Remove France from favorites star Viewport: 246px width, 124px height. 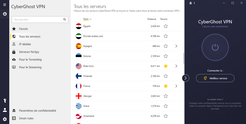click(166, 86)
